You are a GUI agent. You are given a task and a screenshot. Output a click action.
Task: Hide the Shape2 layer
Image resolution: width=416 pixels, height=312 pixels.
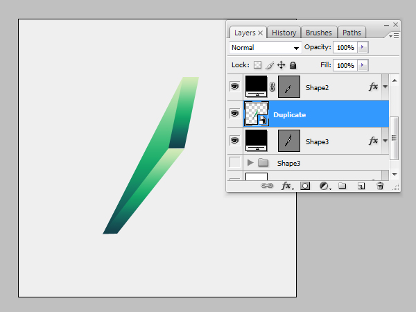coord(234,87)
